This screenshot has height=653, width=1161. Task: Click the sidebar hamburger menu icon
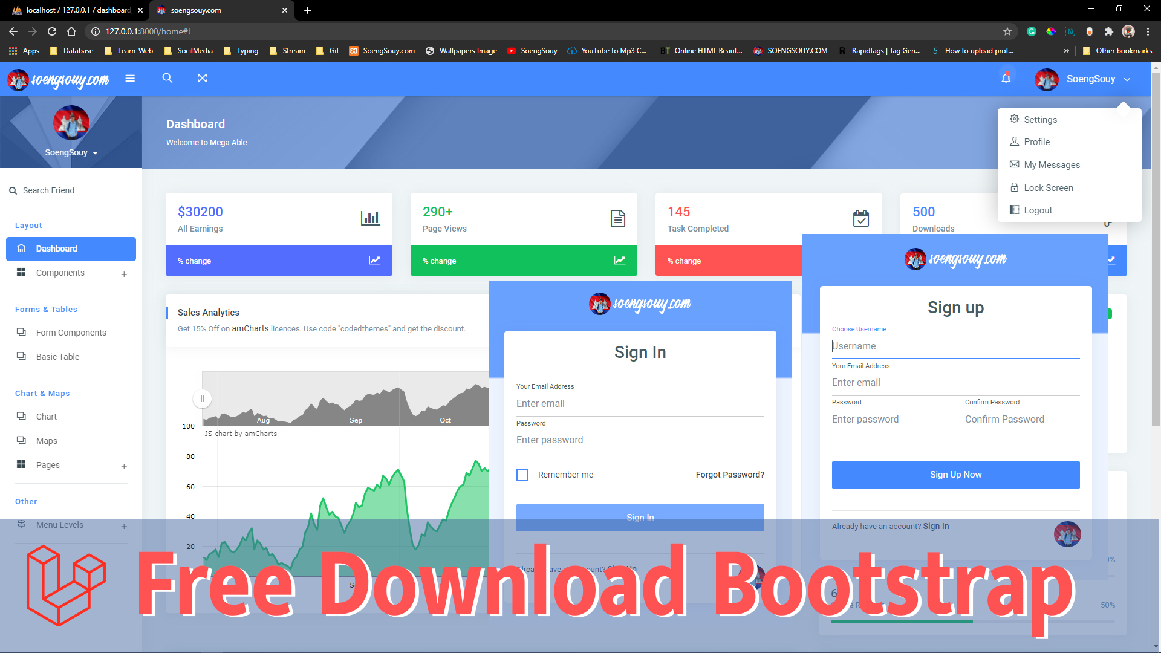[130, 79]
